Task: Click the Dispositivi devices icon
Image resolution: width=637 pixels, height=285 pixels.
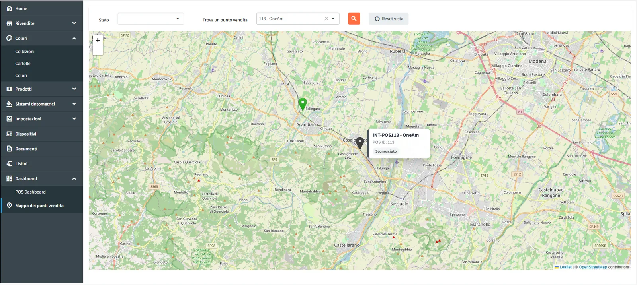Action: (x=9, y=134)
